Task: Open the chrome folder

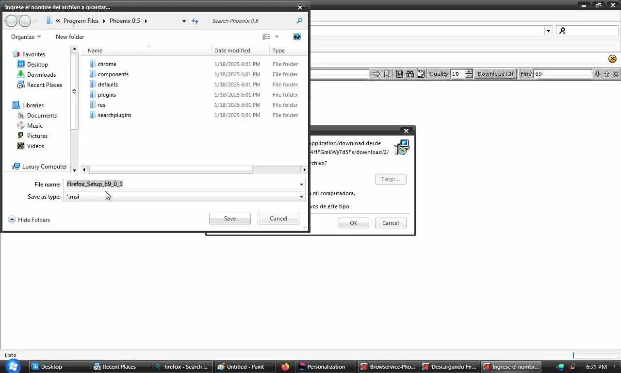Action: [107, 64]
